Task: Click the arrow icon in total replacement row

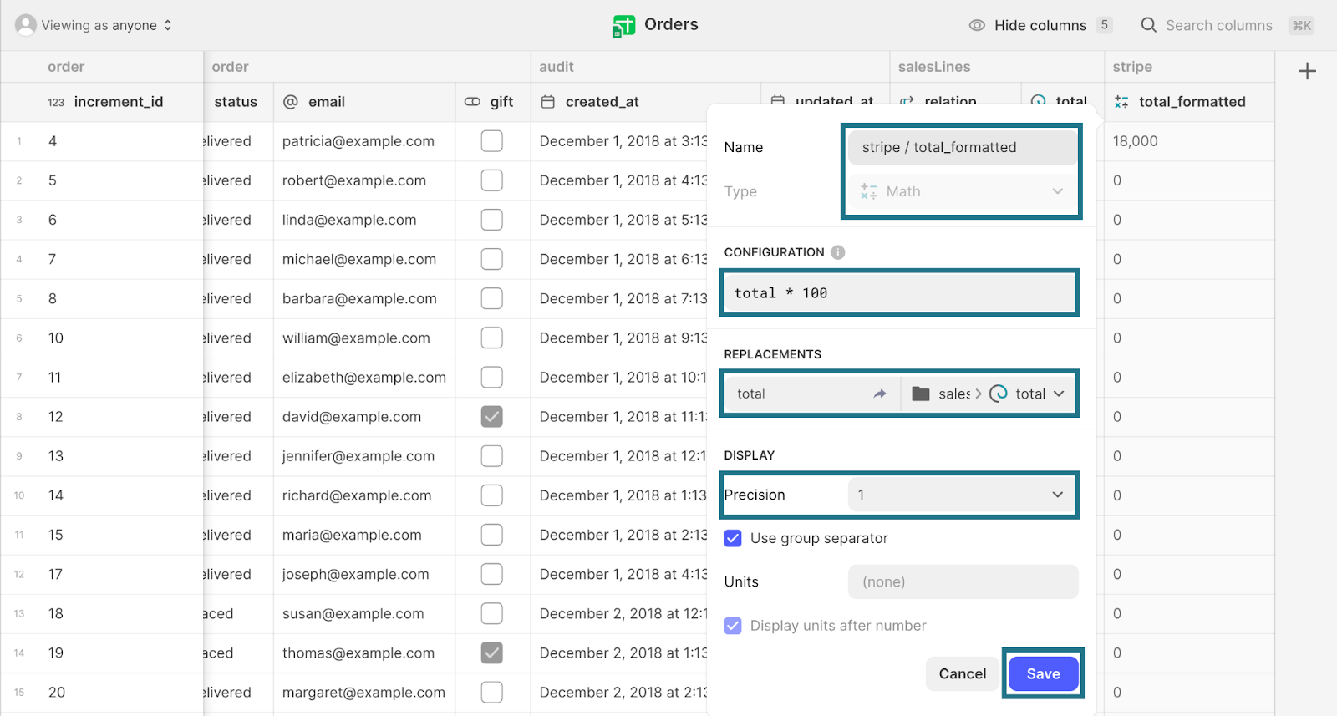Action: click(x=880, y=394)
